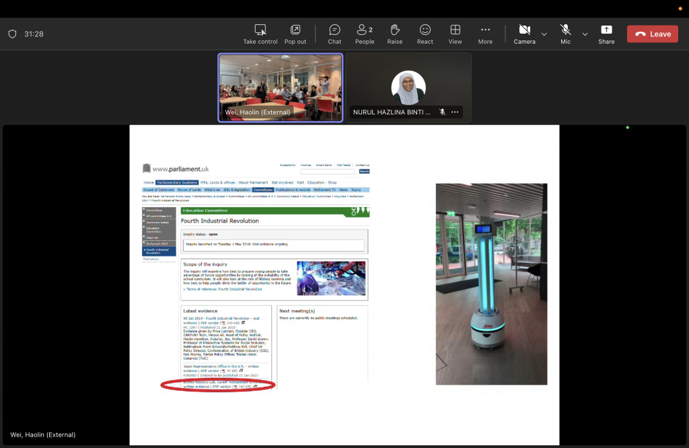Open the meeting Chat panel
This screenshot has width=689, height=448.
coord(334,34)
